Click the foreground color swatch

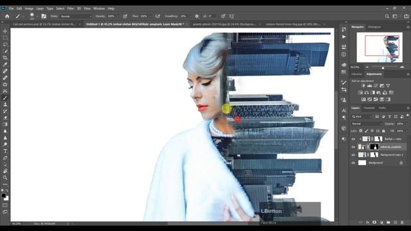coord(3,196)
